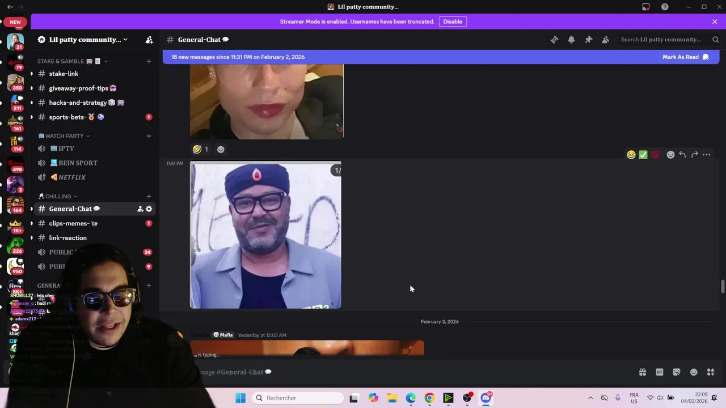Disable Streamer Mode

point(453,22)
